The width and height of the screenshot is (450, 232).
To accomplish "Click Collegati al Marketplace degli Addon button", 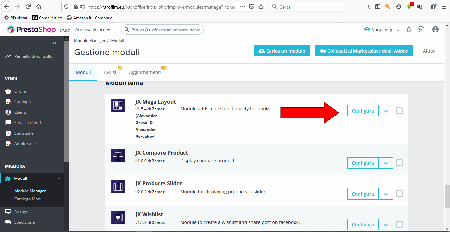I will (x=364, y=51).
